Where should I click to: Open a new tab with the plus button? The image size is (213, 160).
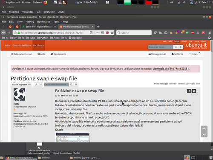pos(98,26)
